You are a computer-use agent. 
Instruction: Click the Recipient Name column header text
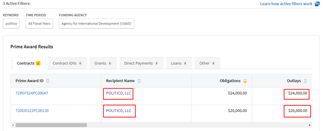coord(120,81)
